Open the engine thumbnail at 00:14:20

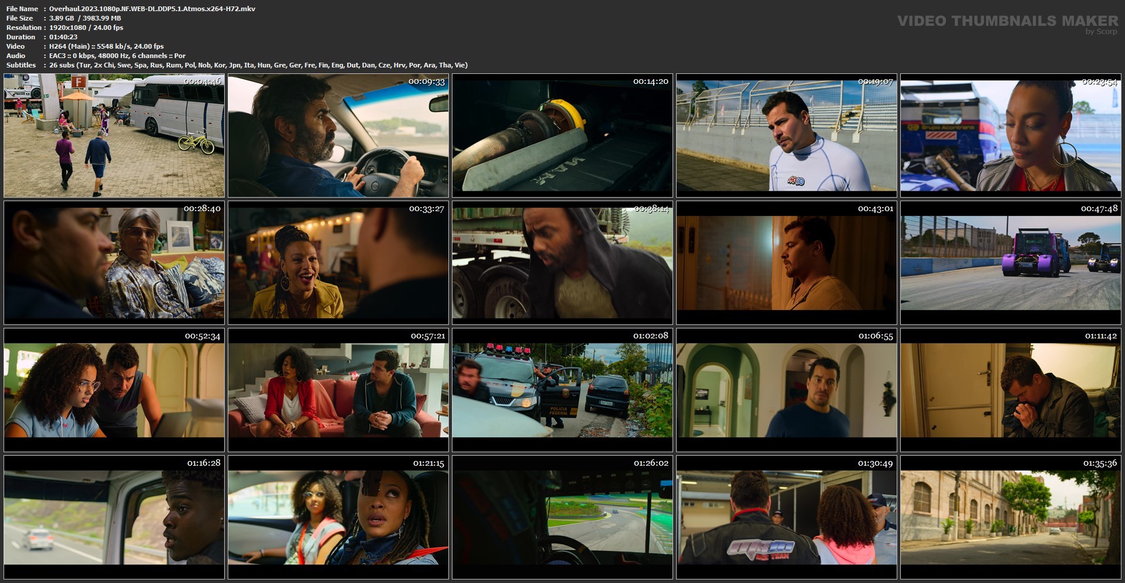pyautogui.click(x=562, y=135)
